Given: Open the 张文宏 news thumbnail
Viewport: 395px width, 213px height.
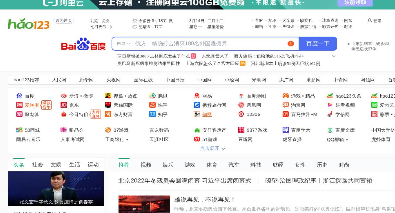Looking at the screenshot, I should pos(56,189).
